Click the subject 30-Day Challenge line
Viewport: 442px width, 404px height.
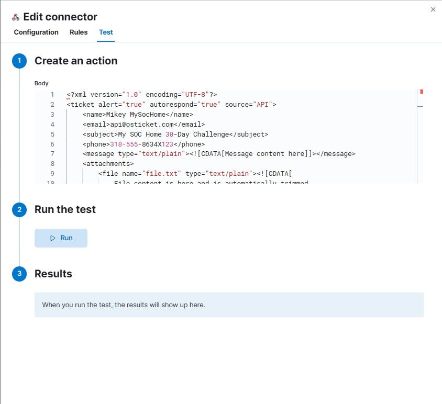coord(175,134)
